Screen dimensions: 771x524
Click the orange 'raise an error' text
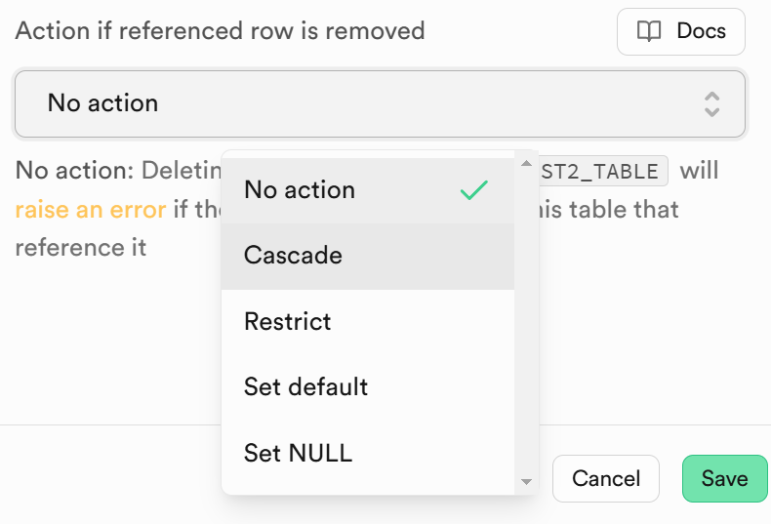tap(91, 210)
